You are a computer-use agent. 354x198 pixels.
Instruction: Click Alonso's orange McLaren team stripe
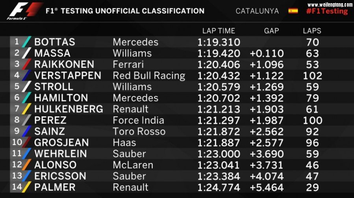pyautogui.click(x=27, y=165)
